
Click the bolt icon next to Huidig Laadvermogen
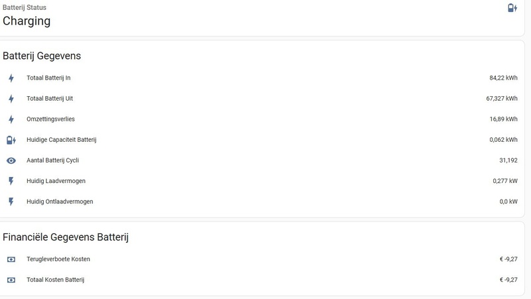point(11,181)
